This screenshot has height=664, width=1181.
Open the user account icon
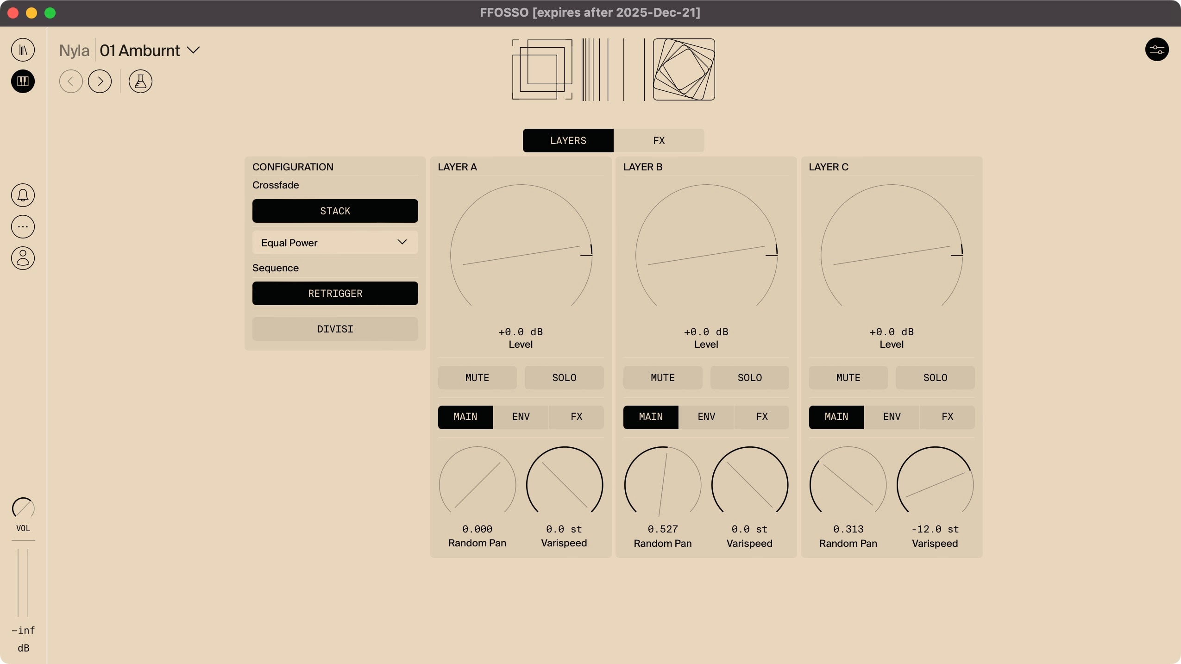[23, 258]
